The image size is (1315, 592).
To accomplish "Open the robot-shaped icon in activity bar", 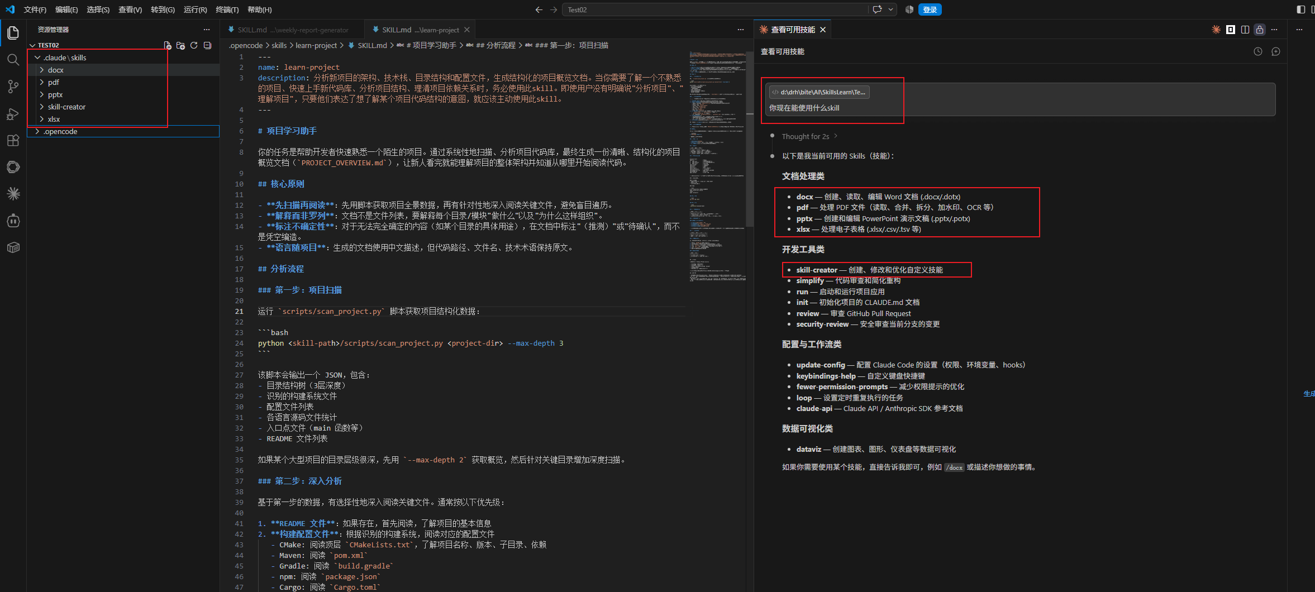I will pyautogui.click(x=13, y=221).
